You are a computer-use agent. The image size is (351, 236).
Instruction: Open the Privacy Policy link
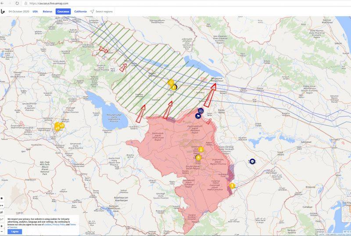tap(60, 225)
